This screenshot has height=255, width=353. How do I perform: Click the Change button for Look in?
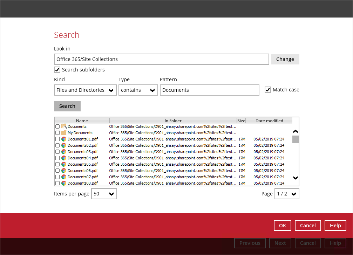(285, 59)
